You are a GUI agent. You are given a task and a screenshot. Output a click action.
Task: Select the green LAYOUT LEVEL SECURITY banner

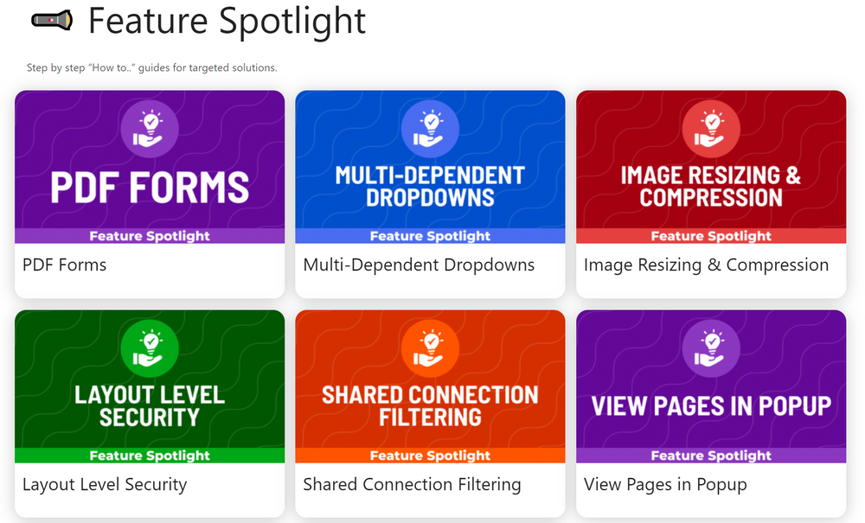click(x=150, y=386)
